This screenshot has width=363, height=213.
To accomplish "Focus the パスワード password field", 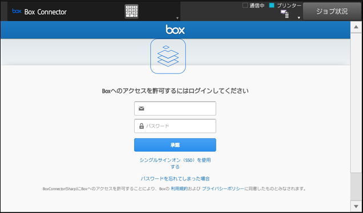I will point(175,126).
